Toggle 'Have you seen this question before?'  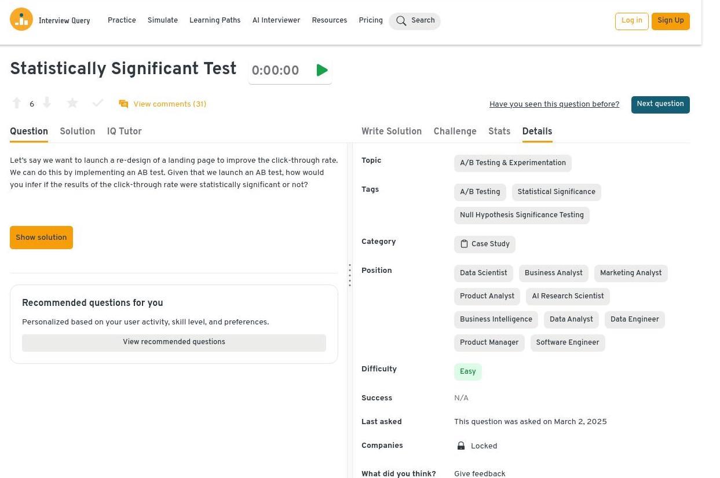click(x=554, y=104)
